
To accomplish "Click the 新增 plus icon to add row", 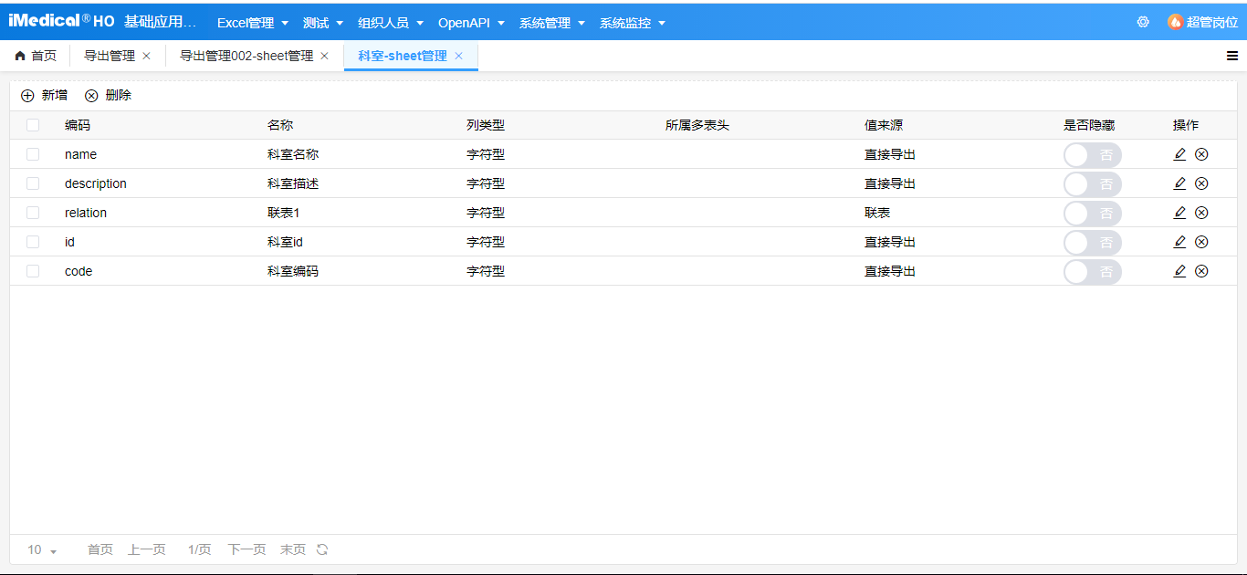I will click(28, 95).
